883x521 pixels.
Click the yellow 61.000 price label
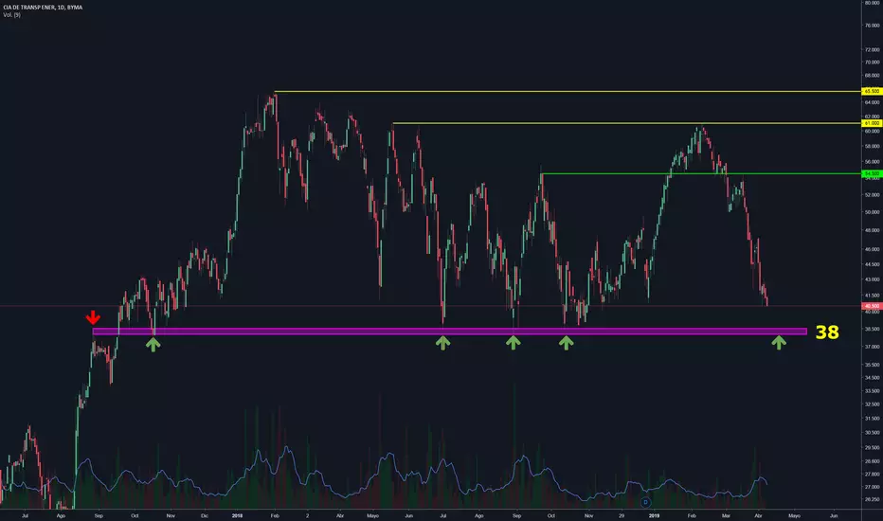[872, 123]
